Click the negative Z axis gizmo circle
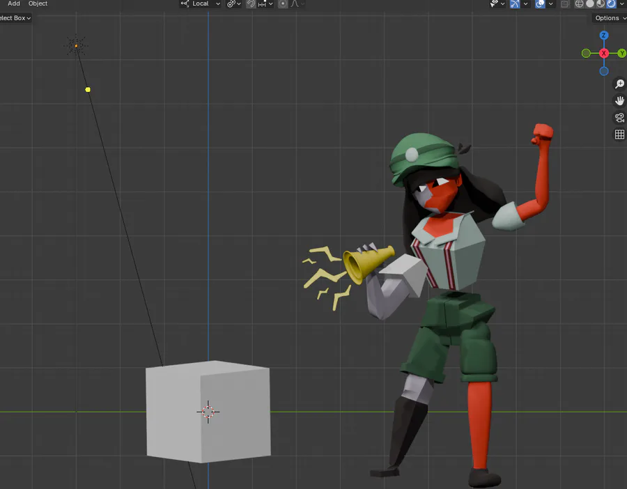 [604, 71]
